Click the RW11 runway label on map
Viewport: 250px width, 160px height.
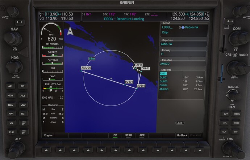click(x=139, y=65)
